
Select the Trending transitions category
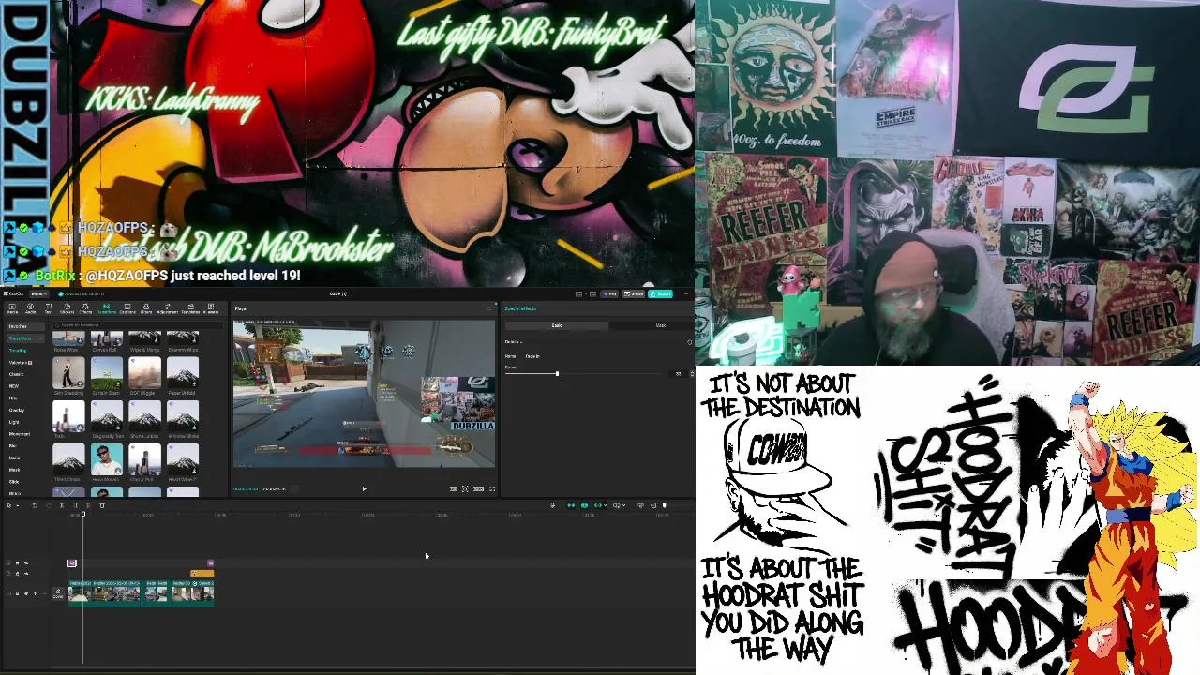(x=18, y=351)
